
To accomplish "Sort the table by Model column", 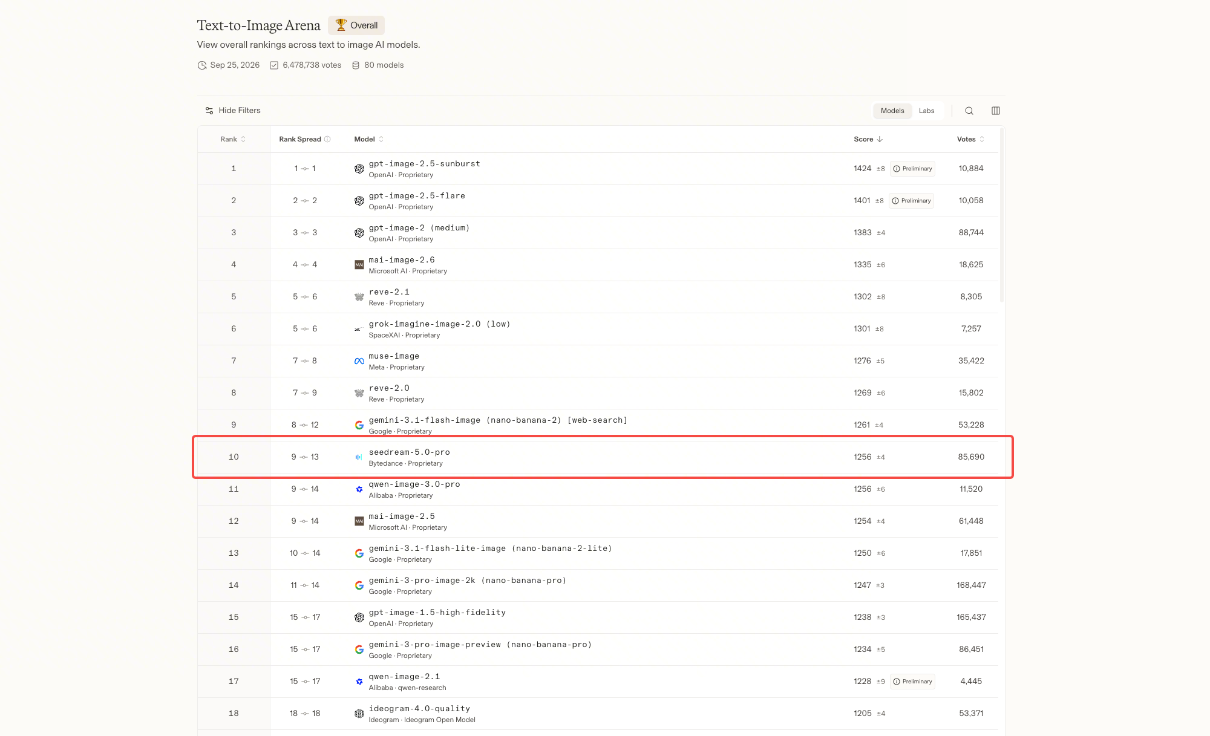I will coord(368,139).
